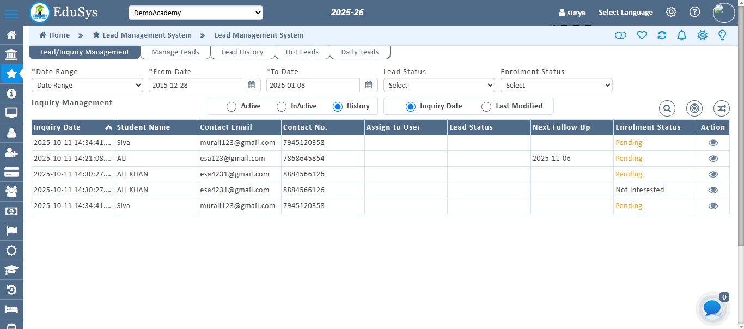This screenshot has width=744, height=329.
Task: Click the refresh icon in breadcrumb bar
Action: coord(662,35)
